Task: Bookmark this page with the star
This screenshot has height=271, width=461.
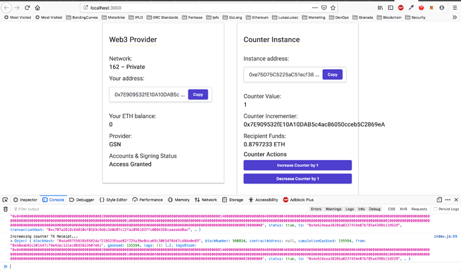Action: (333, 7)
